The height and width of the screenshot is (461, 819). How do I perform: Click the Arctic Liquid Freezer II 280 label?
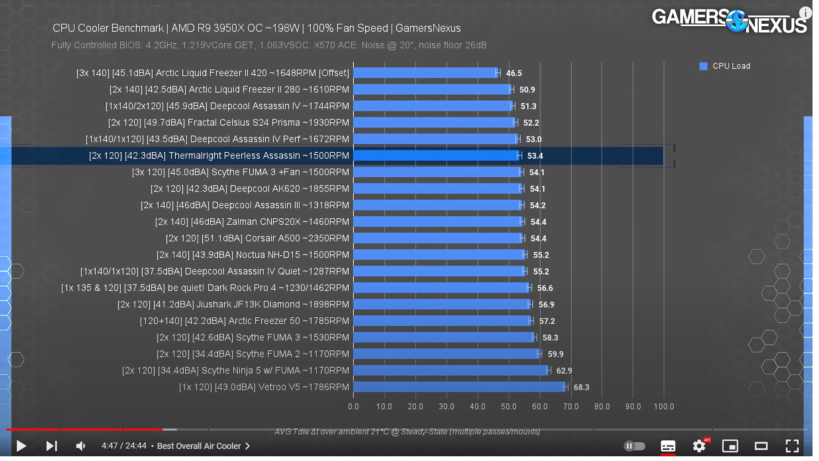point(229,90)
